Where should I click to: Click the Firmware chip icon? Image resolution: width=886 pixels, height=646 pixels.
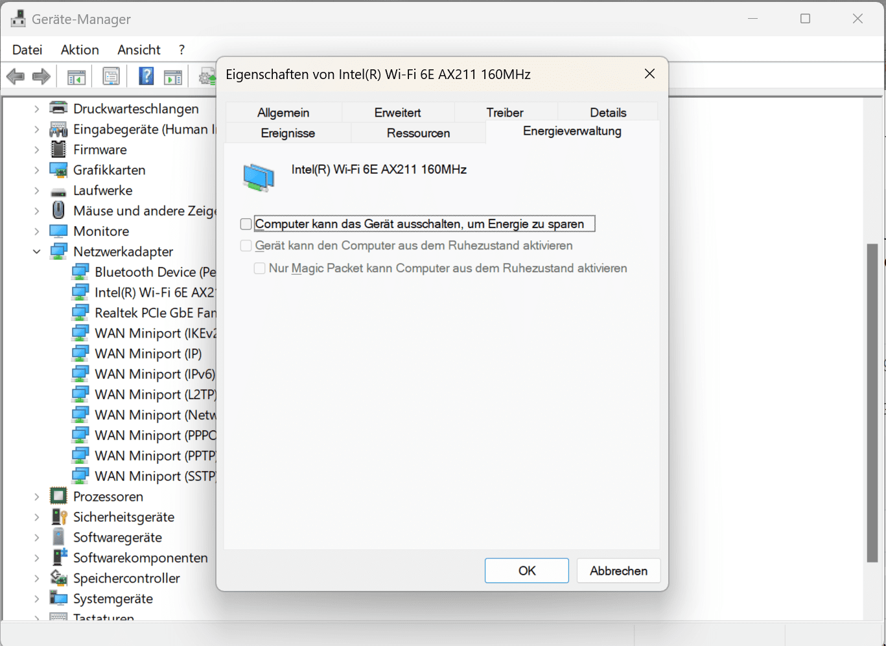(58, 149)
